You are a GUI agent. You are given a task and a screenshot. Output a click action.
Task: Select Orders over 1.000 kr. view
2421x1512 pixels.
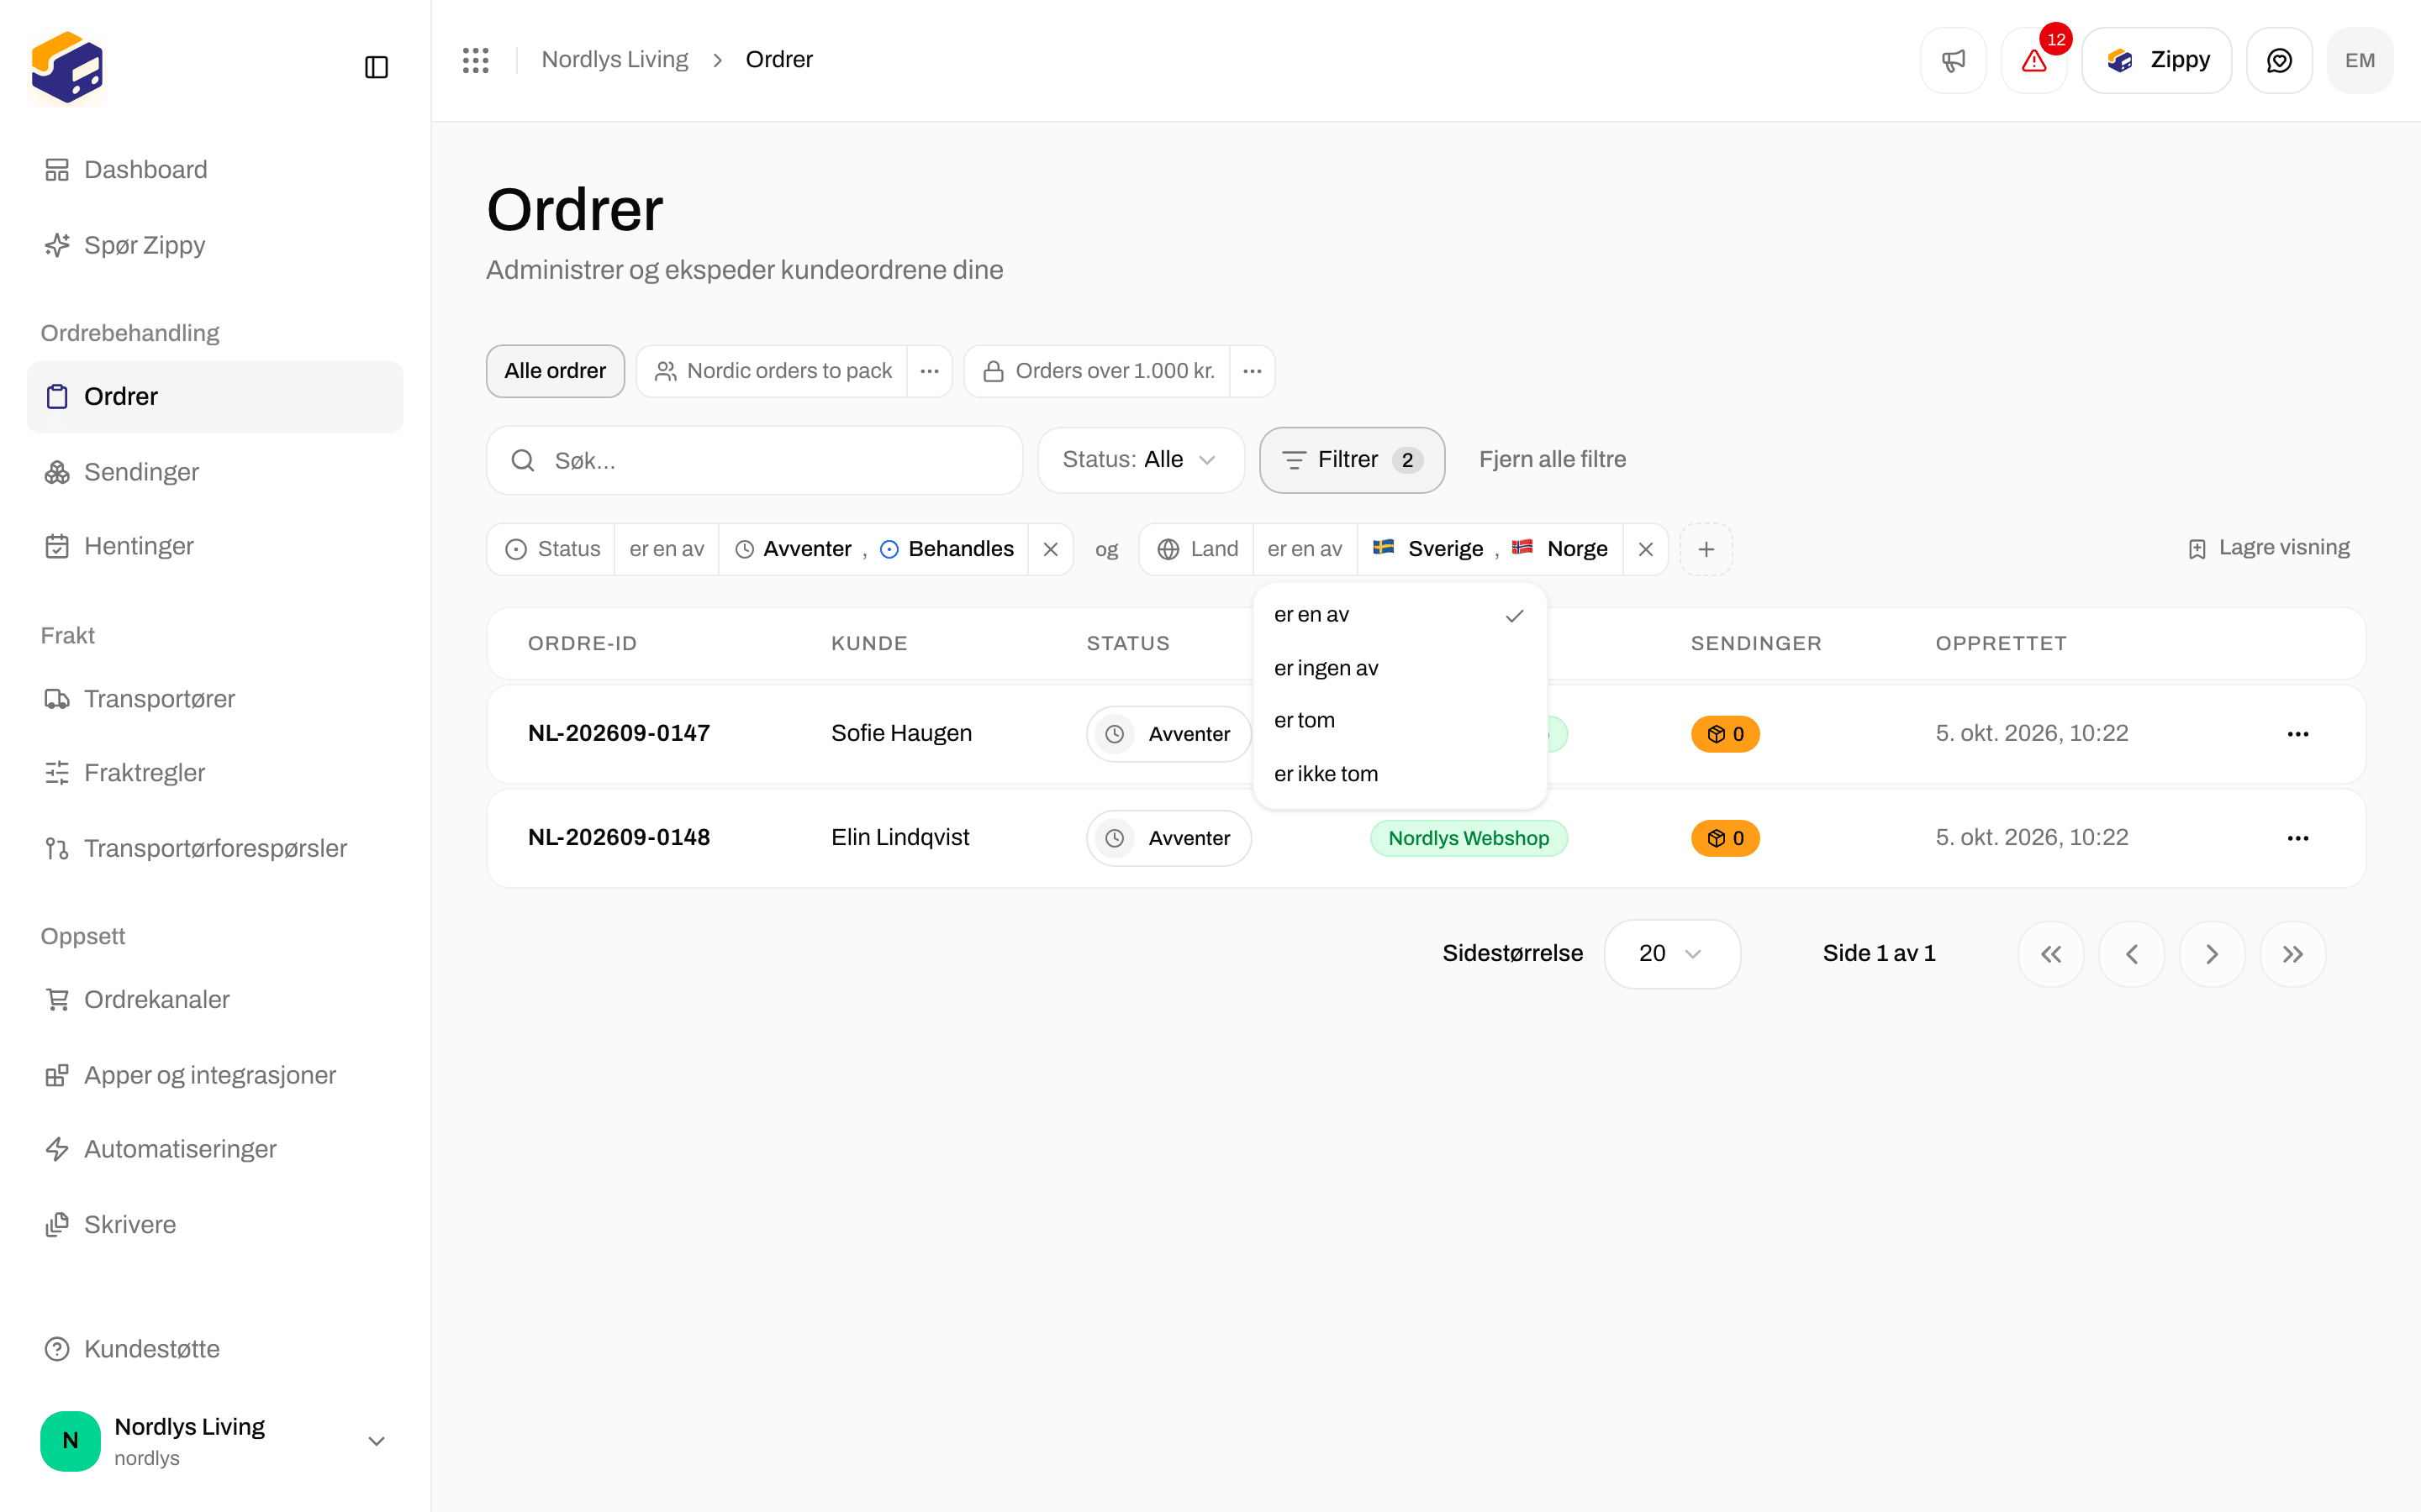[x=1098, y=371]
